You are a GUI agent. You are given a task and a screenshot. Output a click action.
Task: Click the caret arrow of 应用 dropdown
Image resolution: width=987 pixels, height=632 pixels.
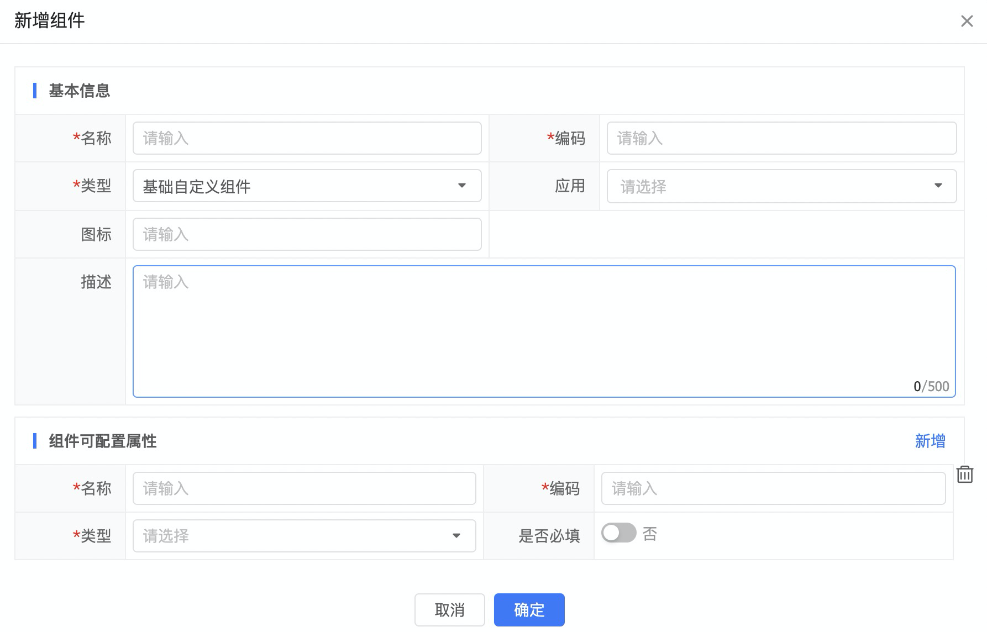[938, 186]
